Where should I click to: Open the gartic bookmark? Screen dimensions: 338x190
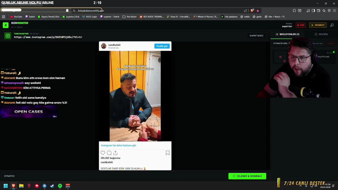[257, 17]
